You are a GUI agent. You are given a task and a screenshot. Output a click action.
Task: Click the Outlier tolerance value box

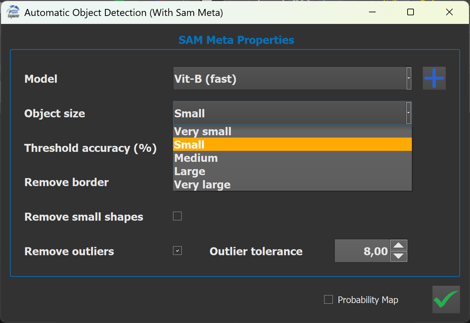(x=362, y=251)
